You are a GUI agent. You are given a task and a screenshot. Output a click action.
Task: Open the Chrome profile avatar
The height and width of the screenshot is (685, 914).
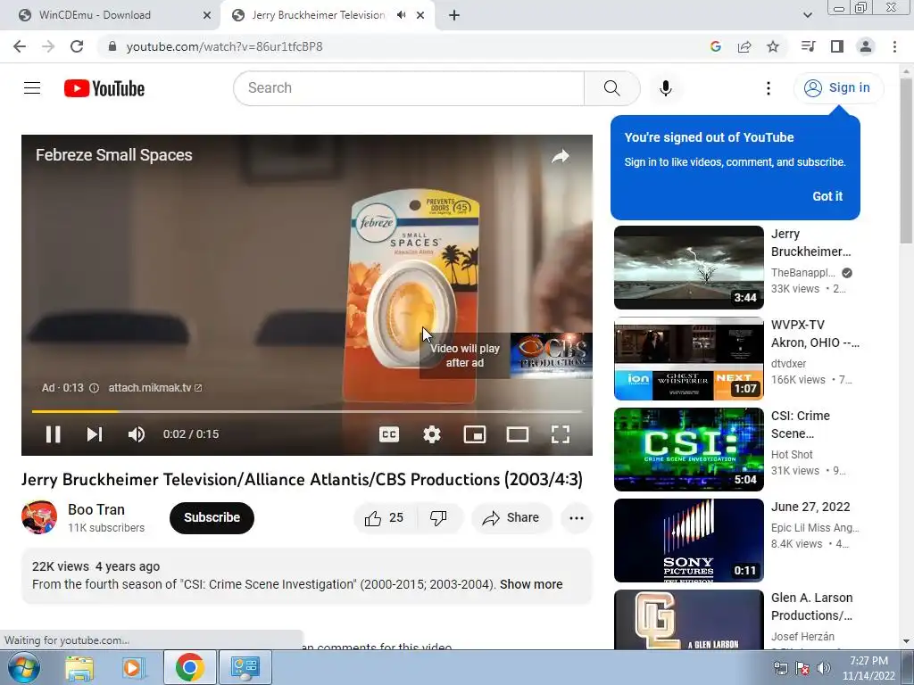coord(866,46)
